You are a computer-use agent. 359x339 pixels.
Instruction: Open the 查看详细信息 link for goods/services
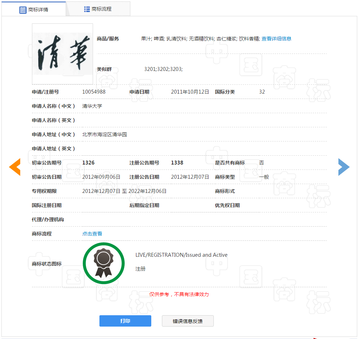(x=276, y=39)
